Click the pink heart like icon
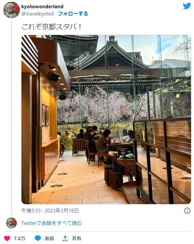 pos(7,238)
